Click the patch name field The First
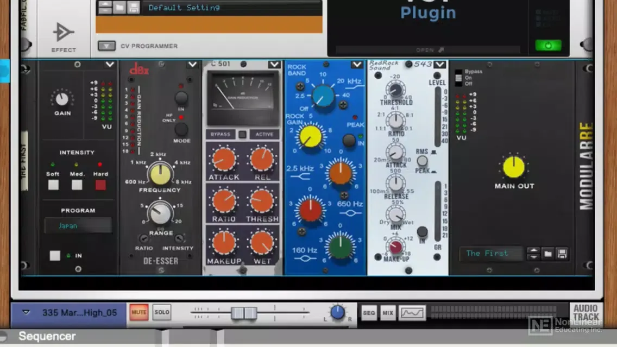Image resolution: width=617 pixels, height=347 pixels. tap(490, 254)
